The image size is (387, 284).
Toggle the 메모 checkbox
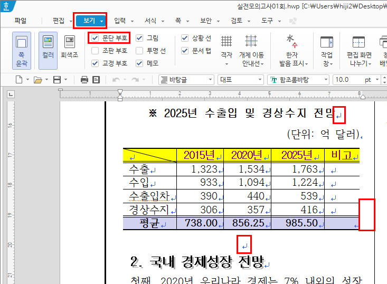tap(139, 63)
